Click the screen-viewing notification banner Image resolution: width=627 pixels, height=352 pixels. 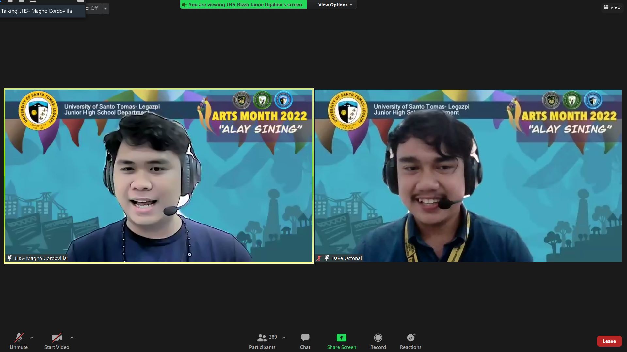243,5
